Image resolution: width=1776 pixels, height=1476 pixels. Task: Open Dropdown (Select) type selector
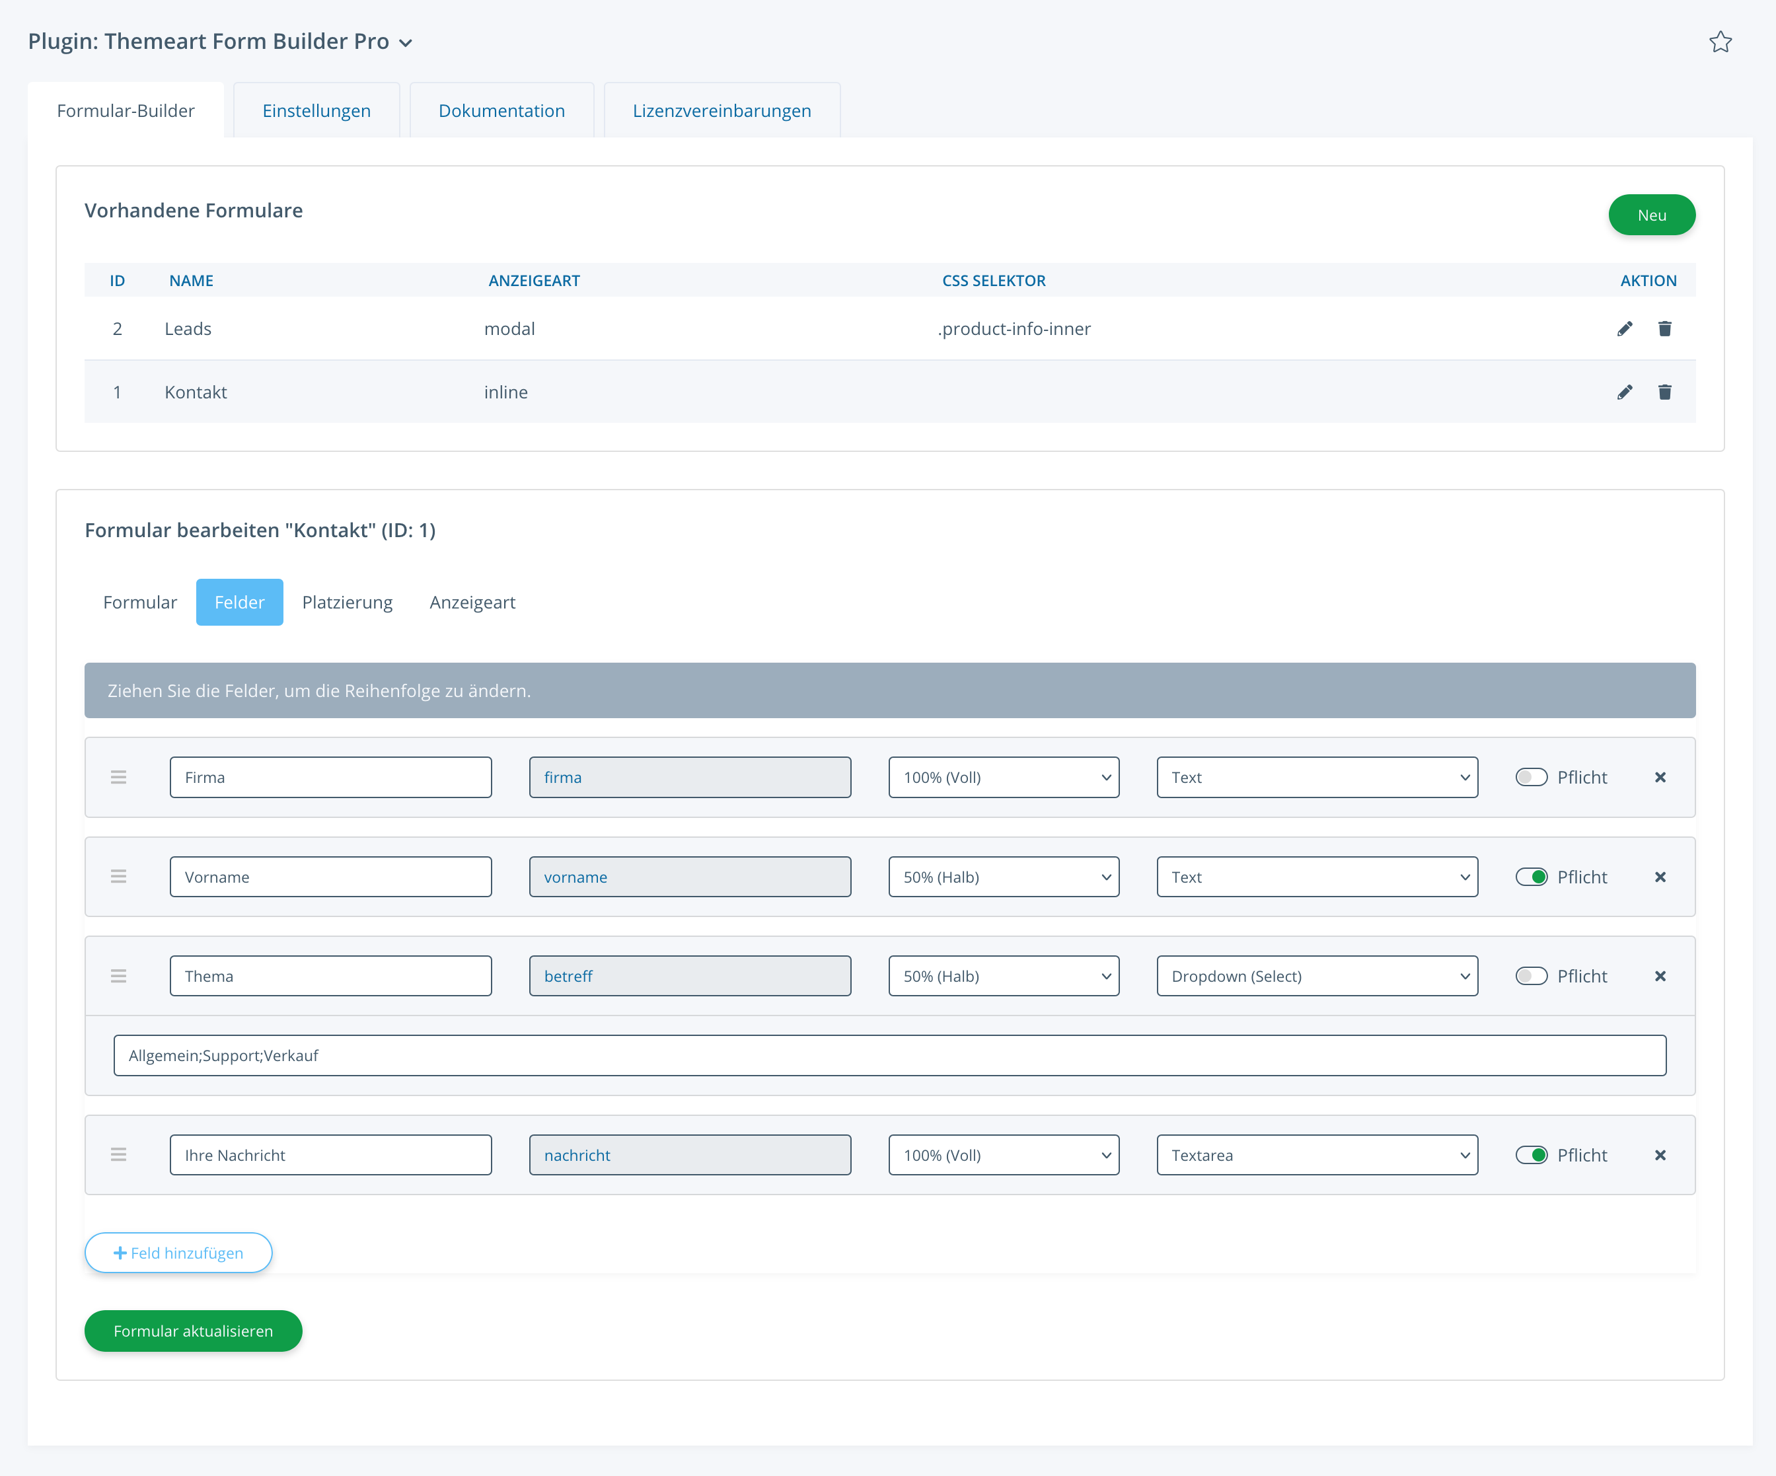click(x=1317, y=976)
